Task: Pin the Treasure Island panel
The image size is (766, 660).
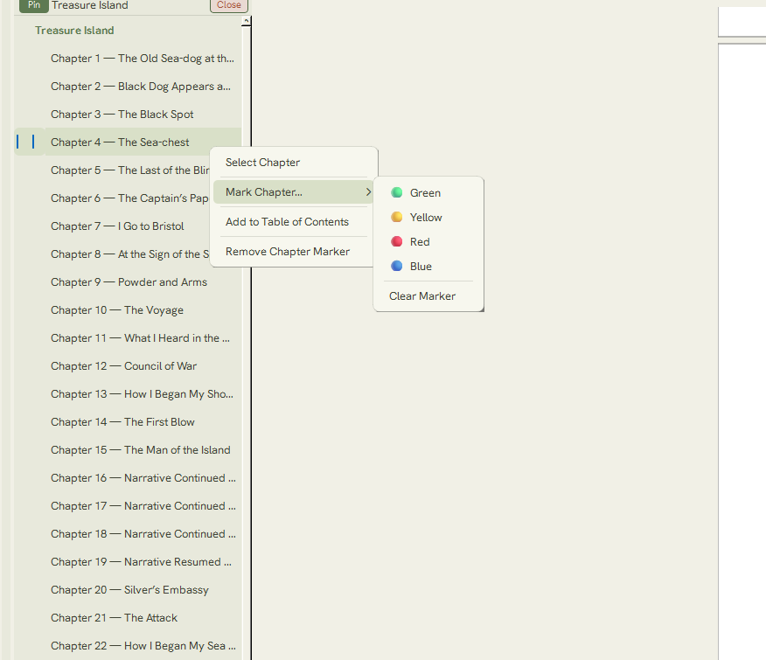Action: [34, 5]
